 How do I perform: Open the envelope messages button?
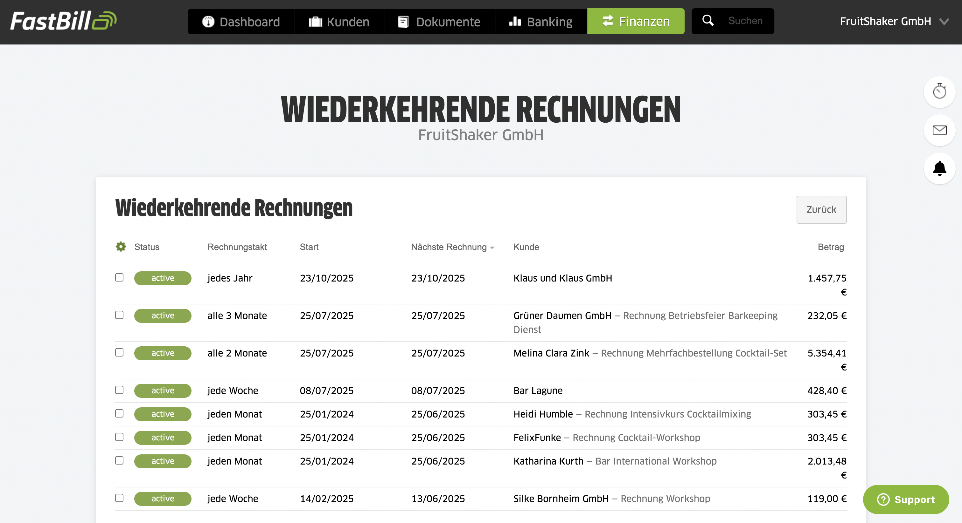(939, 130)
